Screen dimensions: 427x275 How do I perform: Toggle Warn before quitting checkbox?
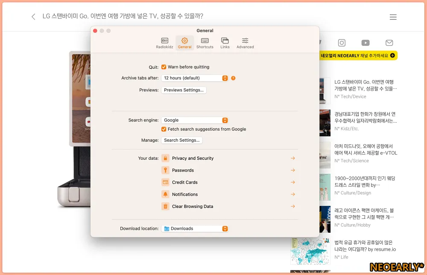[x=164, y=67]
